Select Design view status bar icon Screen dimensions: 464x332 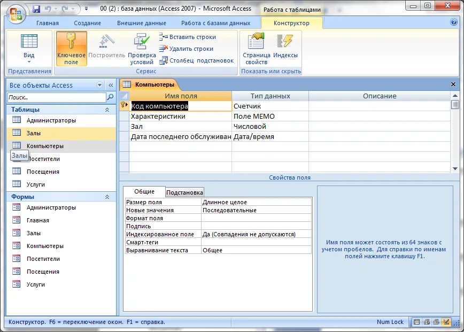click(446, 322)
